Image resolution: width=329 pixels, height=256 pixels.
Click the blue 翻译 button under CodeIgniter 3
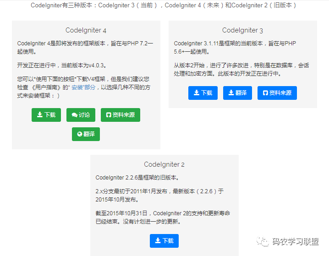click(x=237, y=93)
